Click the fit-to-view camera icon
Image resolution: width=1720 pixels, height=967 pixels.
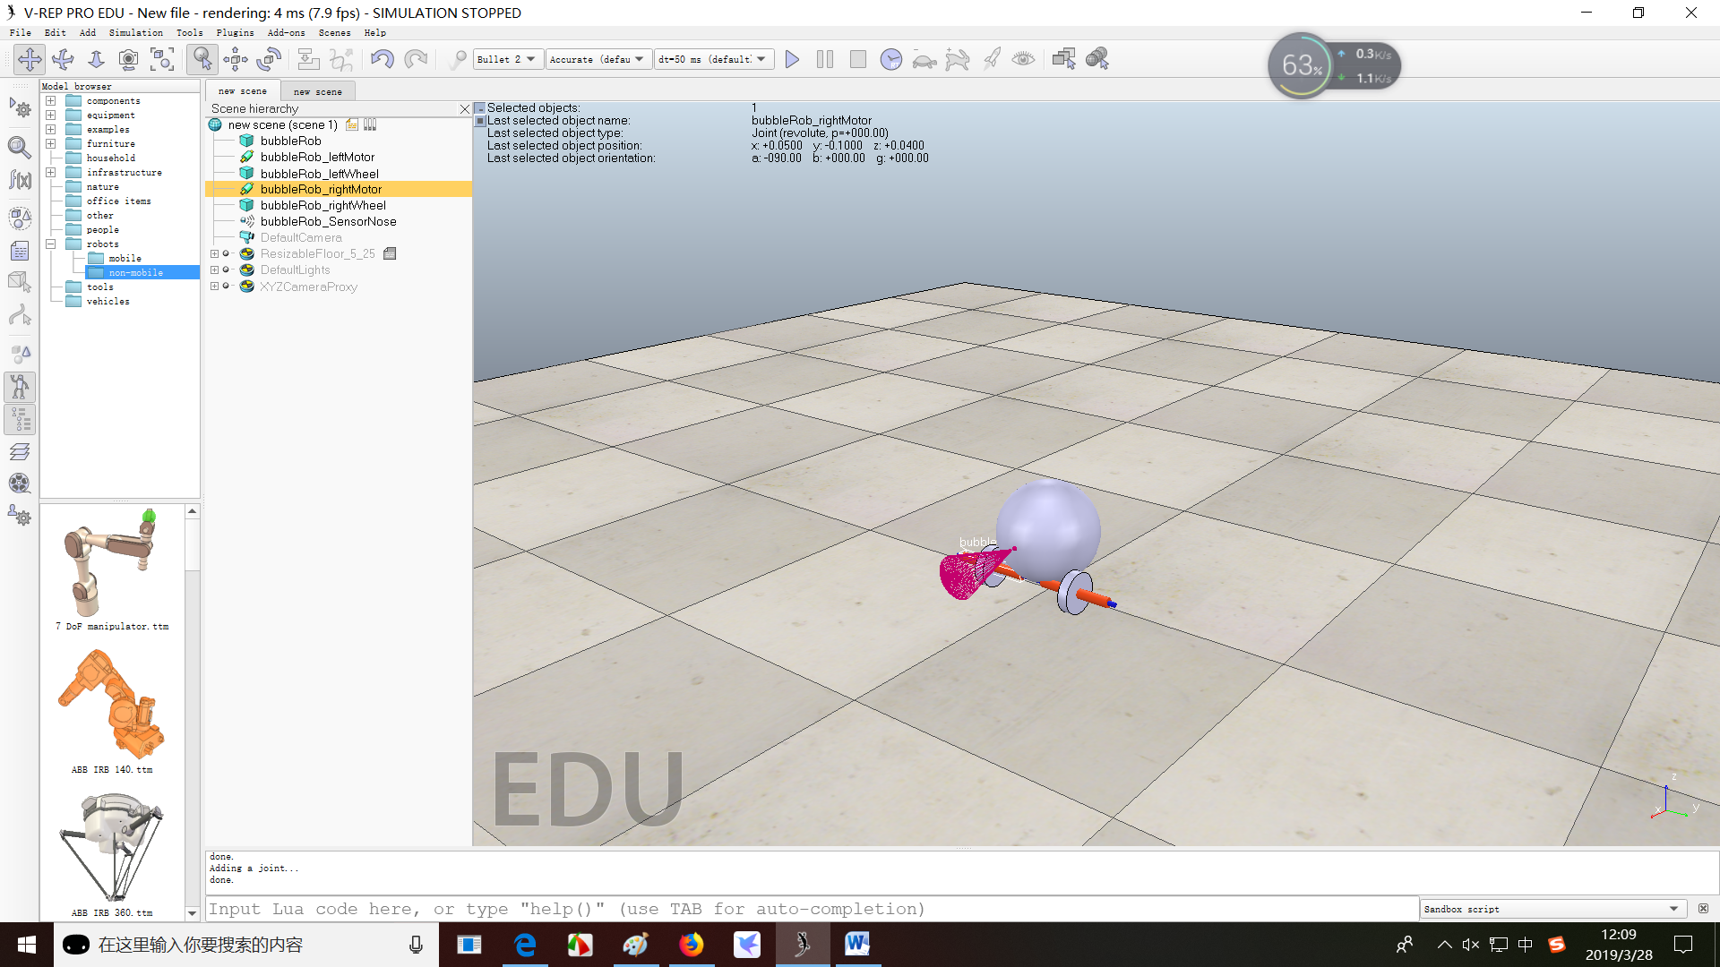pyautogui.click(x=162, y=59)
